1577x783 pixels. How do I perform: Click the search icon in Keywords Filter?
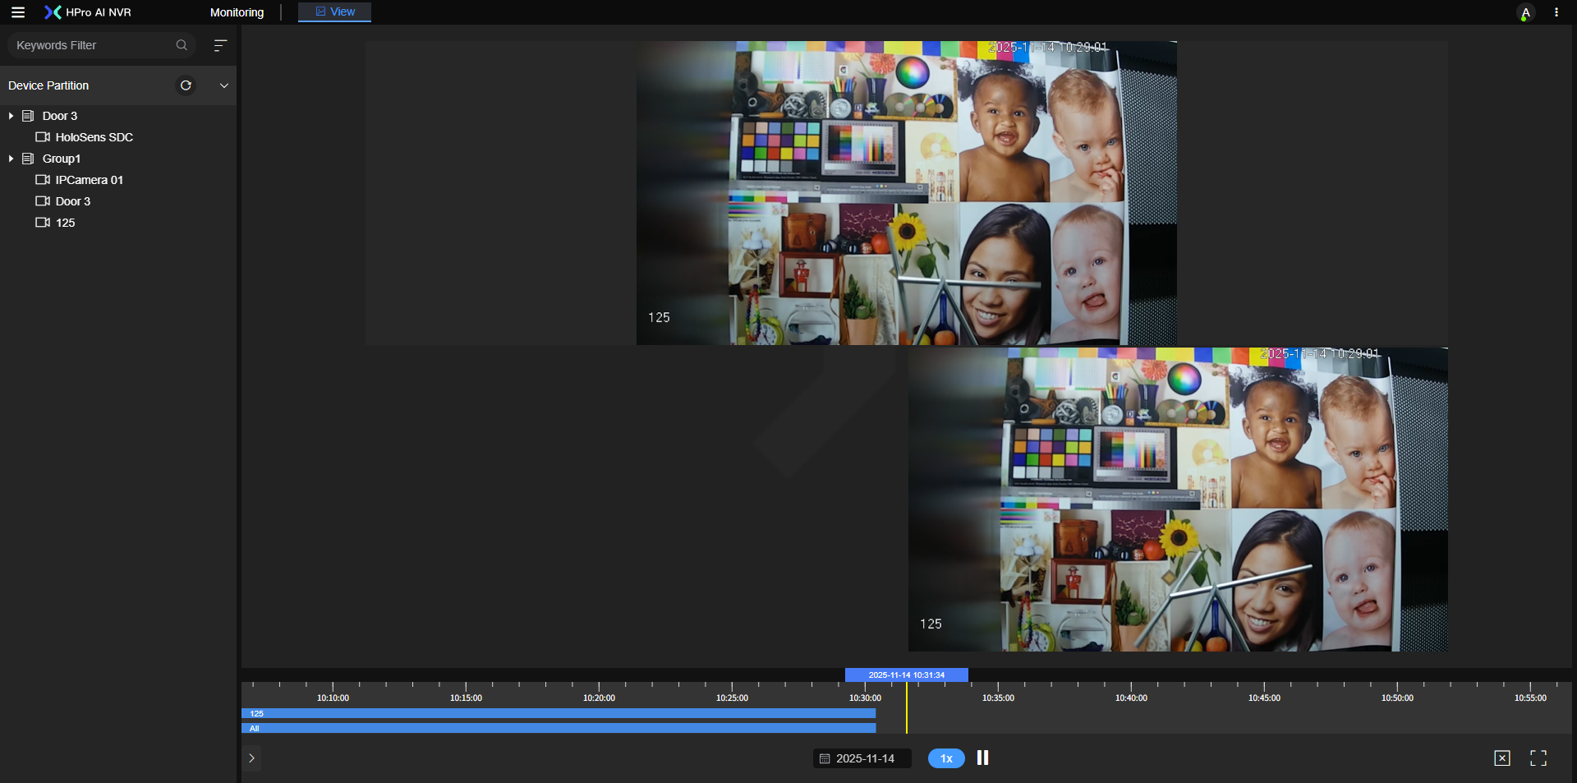(182, 45)
